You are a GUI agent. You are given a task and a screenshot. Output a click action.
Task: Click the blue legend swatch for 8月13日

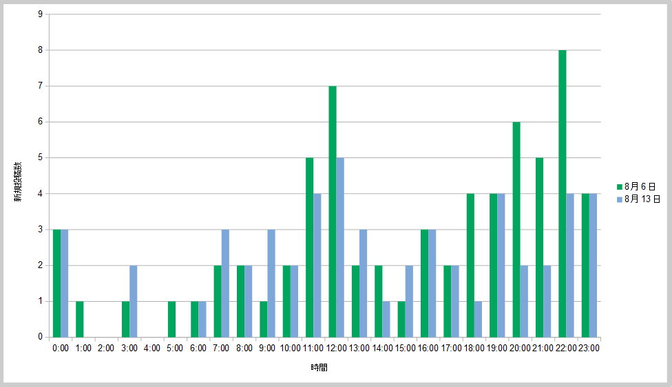(x=619, y=199)
